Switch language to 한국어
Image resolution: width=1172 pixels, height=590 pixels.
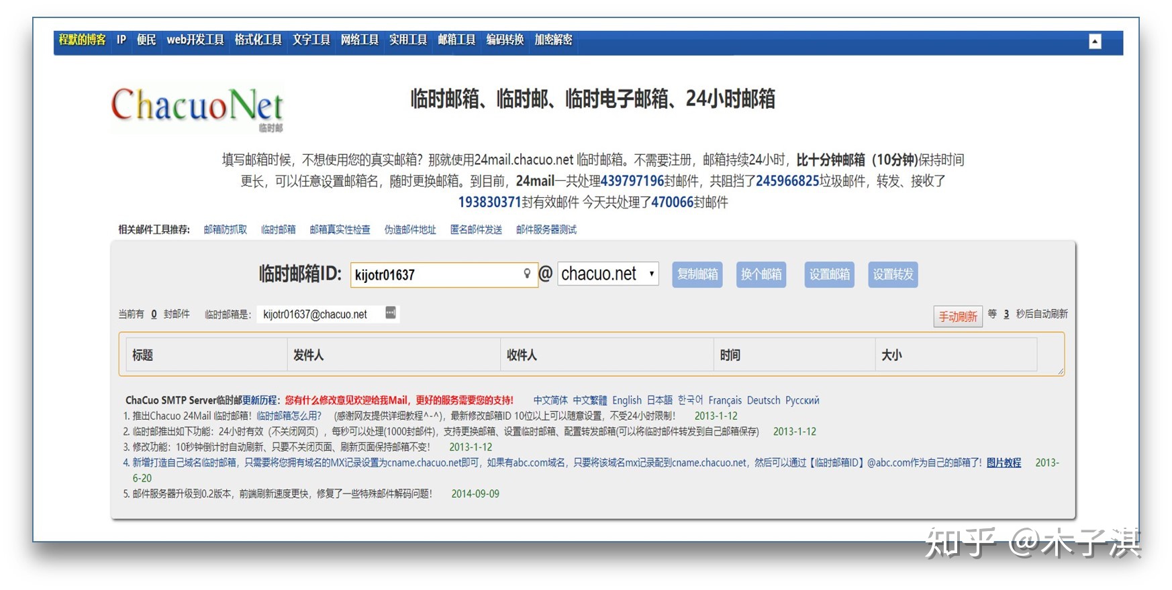click(691, 400)
